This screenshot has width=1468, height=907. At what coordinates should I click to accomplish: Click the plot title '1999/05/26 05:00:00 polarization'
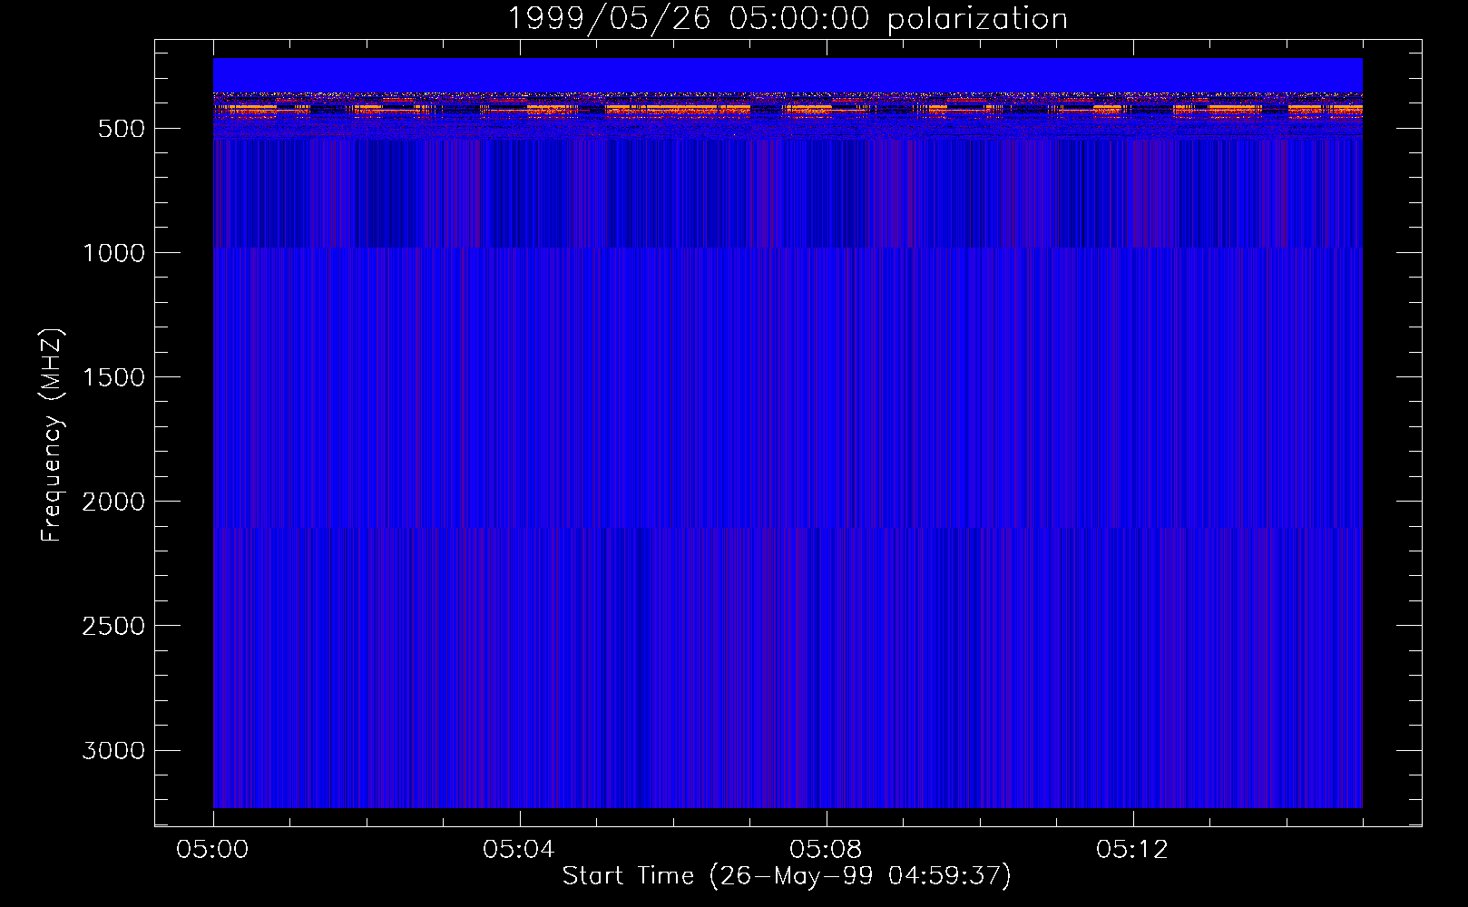click(787, 19)
